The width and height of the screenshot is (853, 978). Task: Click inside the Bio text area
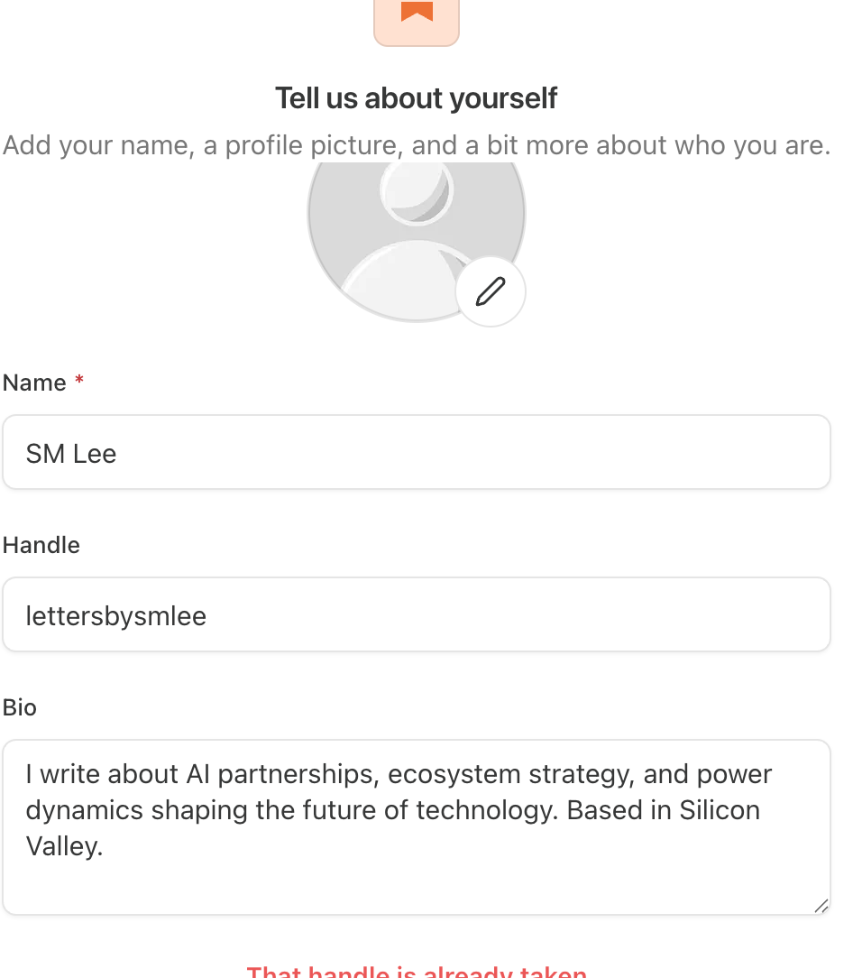pyautogui.click(x=417, y=827)
